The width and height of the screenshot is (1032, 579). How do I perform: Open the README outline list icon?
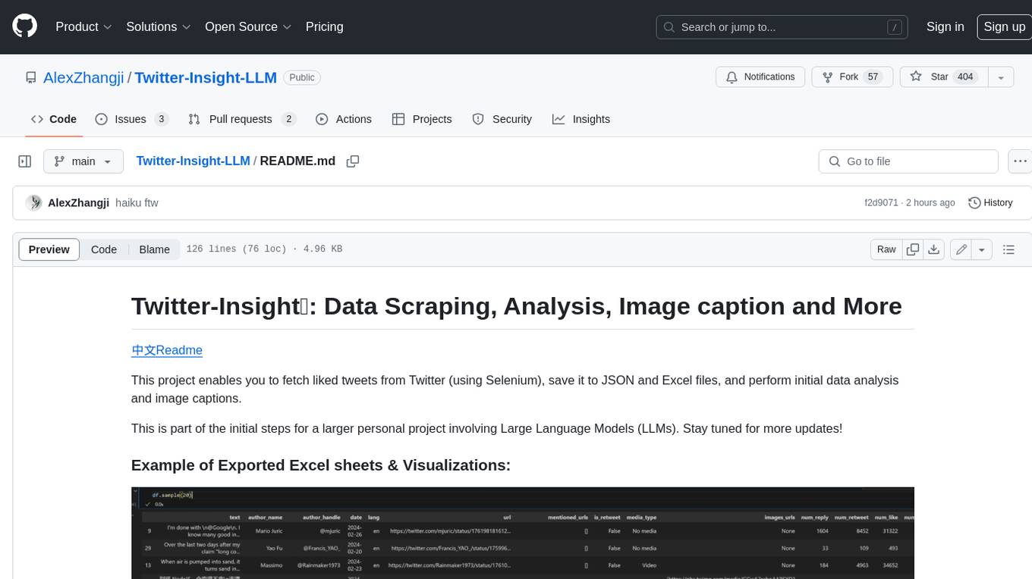pos(1008,249)
